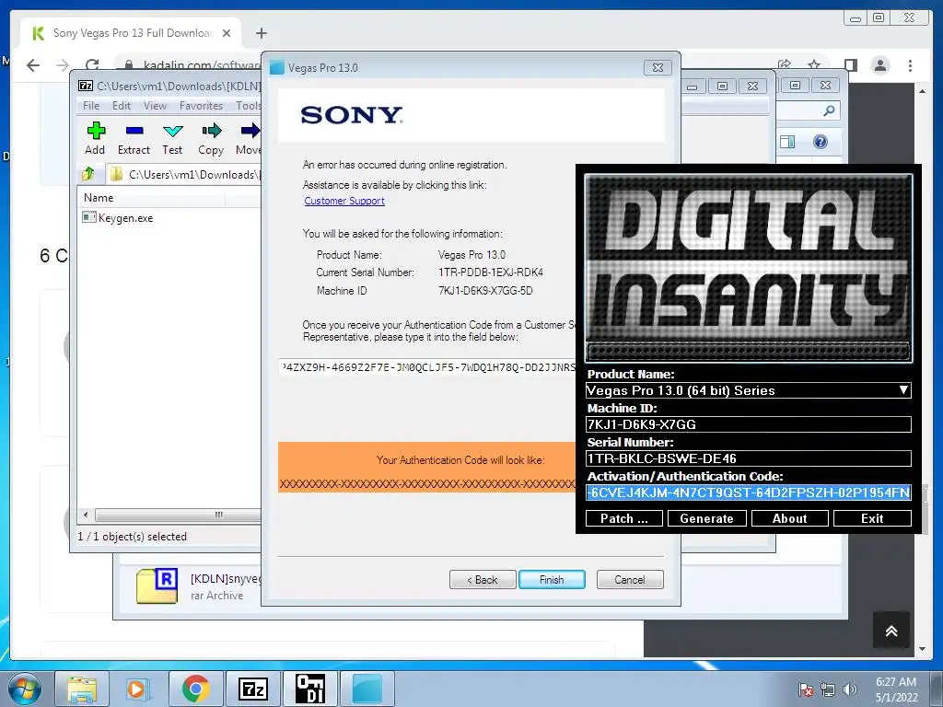Open a new Chrome tab
Image resolution: width=943 pixels, height=707 pixels.
[261, 33]
